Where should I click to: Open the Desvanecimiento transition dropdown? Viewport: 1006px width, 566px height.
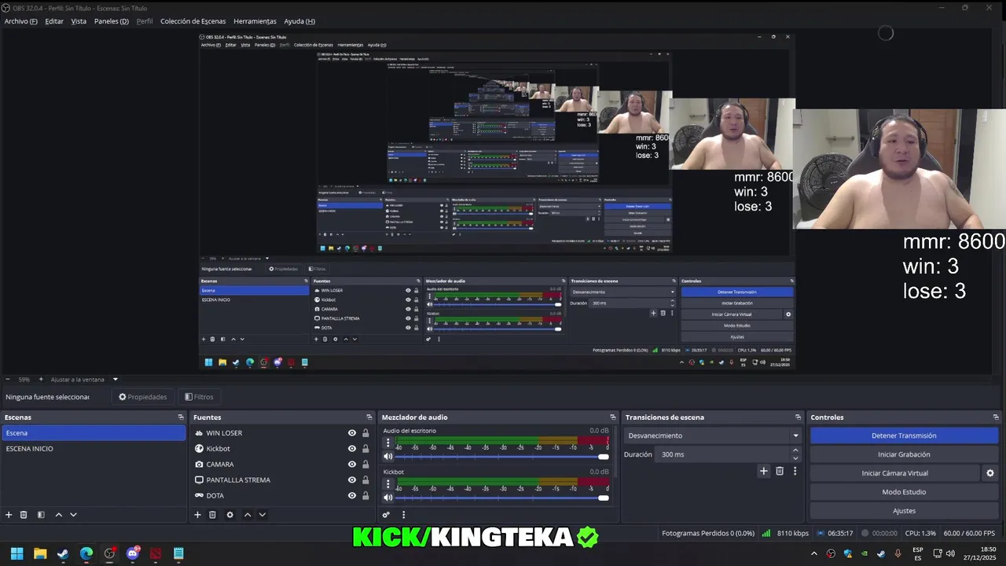pyautogui.click(x=712, y=436)
